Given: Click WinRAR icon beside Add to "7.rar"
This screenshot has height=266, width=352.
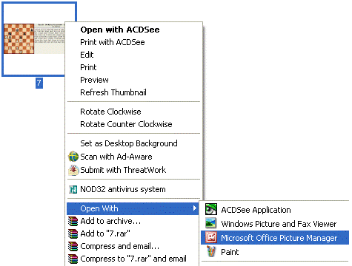Looking at the screenshot, I should (x=73, y=233).
